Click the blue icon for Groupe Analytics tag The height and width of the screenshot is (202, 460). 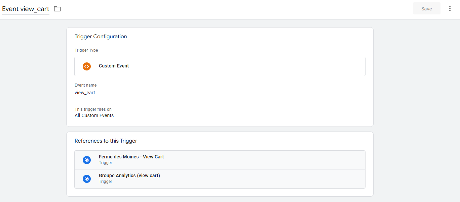pyautogui.click(x=87, y=179)
